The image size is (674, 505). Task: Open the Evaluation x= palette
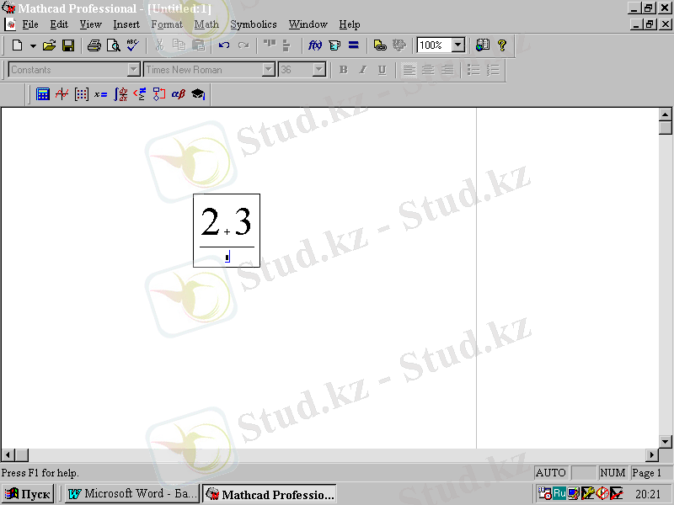[100, 94]
